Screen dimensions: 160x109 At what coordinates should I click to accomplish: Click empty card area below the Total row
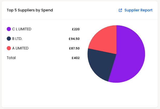tap(43, 82)
